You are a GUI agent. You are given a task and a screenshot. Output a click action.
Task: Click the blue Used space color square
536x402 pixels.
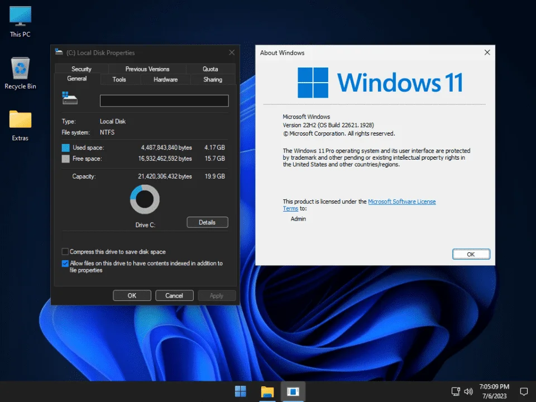[x=66, y=147]
